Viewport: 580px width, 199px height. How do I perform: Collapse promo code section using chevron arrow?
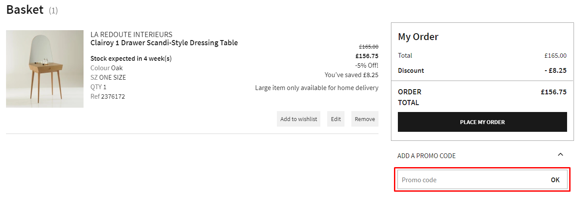560,155
